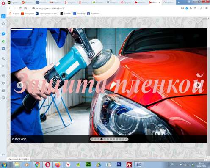Open the heart bookmarks icon in sidebar
This screenshot has width=210, height=168.
click(3, 83)
